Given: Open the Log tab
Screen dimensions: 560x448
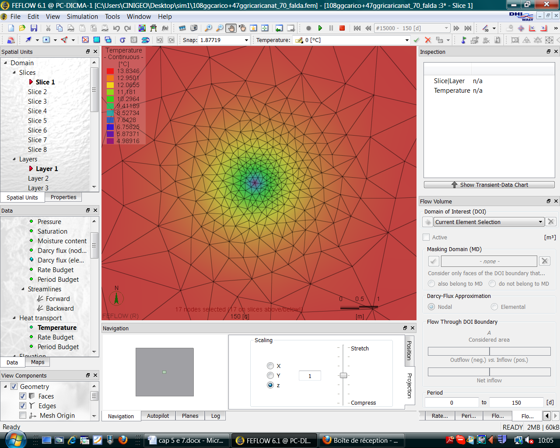Looking at the screenshot, I should 216,416.
